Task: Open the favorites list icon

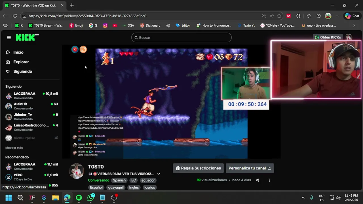Action: coord(309,16)
